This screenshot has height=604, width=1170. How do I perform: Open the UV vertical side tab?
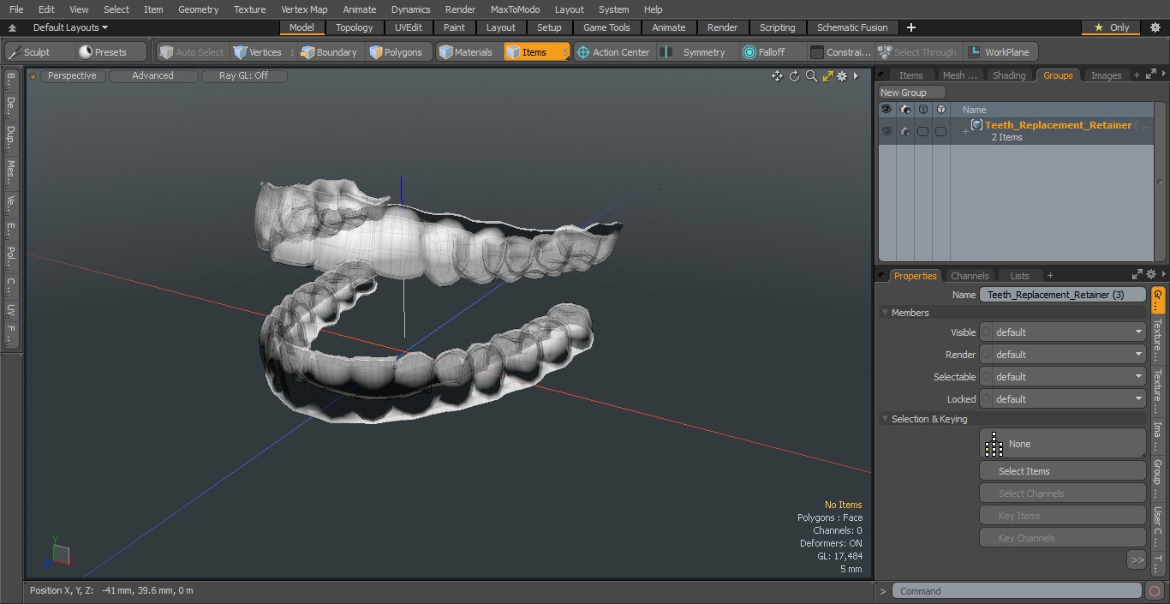pos(10,309)
